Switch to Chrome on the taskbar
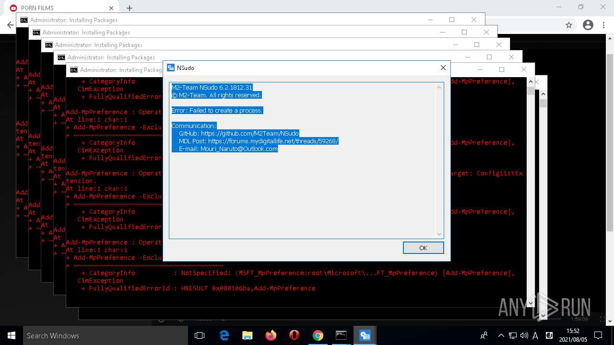This screenshot has width=614, height=345. pyautogui.click(x=318, y=335)
